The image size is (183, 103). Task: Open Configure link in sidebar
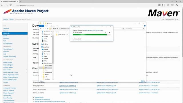coord(6,38)
